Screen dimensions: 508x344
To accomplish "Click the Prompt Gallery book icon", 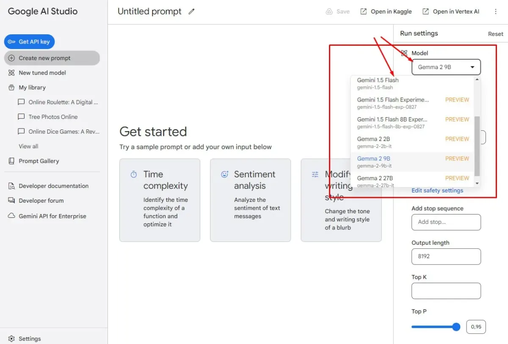I will [x=11, y=161].
